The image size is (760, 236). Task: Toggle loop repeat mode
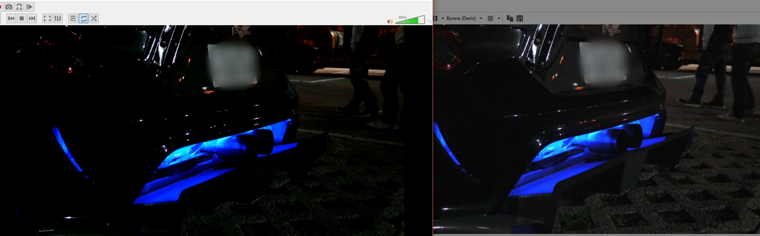83,18
